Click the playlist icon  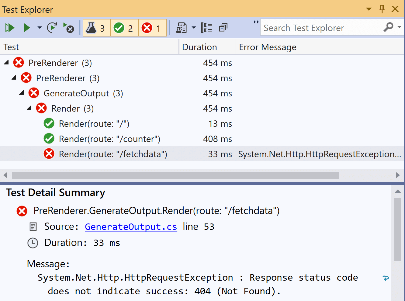coord(182,28)
